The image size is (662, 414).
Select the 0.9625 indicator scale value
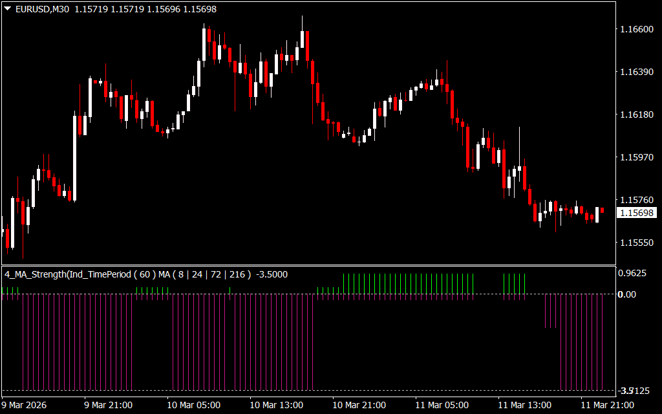click(632, 274)
